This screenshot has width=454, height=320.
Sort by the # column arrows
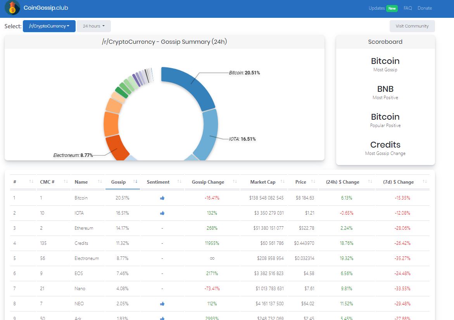(31, 181)
